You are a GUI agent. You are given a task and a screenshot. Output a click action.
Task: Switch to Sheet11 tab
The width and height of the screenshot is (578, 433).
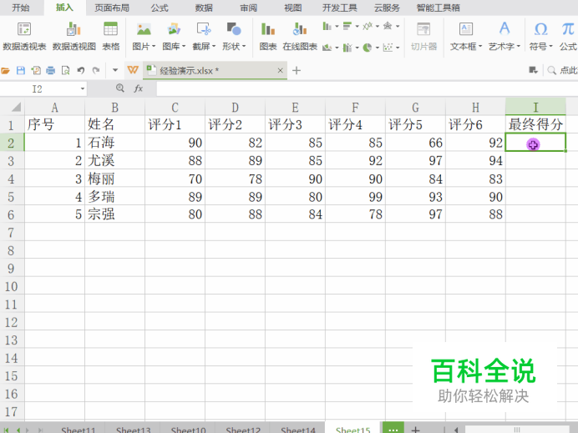79,430
